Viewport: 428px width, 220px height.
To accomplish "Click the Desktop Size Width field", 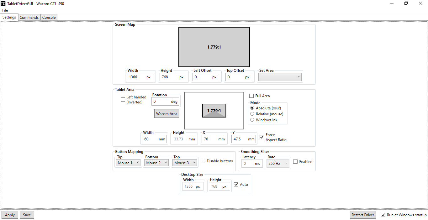I will (193, 186).
